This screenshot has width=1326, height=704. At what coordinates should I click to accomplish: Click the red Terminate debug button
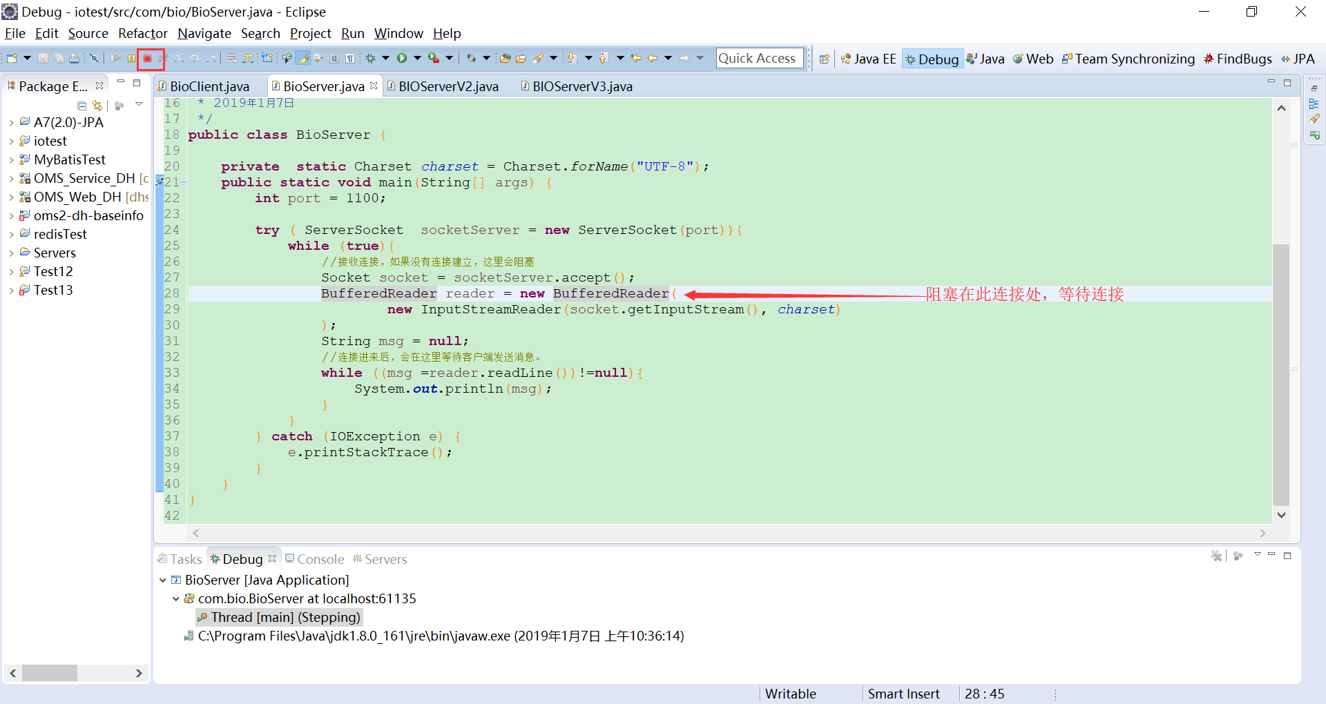point(147,59)
